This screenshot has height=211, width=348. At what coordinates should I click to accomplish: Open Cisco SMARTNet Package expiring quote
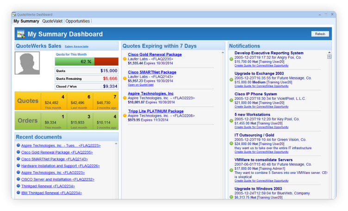pyautogui.click(x=152, y=72)
